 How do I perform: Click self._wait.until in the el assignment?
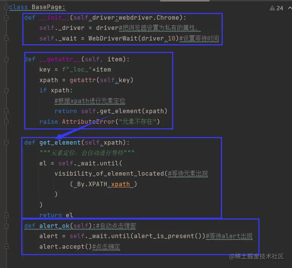88,164
